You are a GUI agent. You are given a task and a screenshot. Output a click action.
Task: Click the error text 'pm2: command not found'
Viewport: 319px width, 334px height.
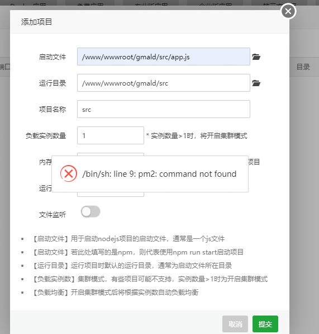tap(187, 174)
